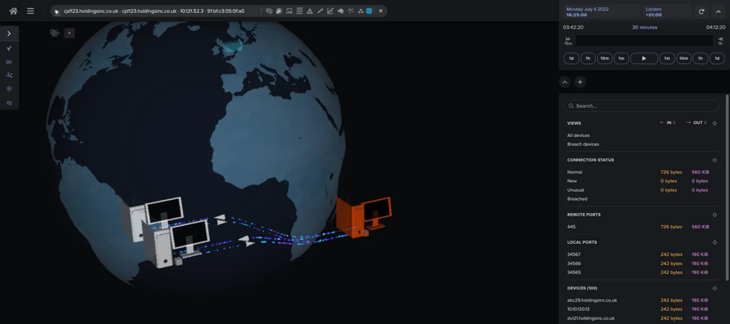Step forward 10m on right of play

[684, 58]
